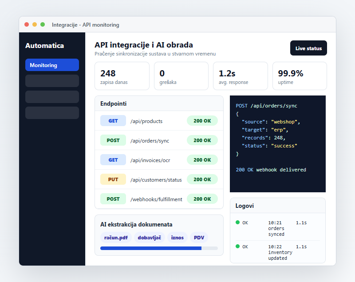The width and height of the screenshot is (355, 282).
Task: Click green status dot of 10:21 log
Action: pos(237,222)
